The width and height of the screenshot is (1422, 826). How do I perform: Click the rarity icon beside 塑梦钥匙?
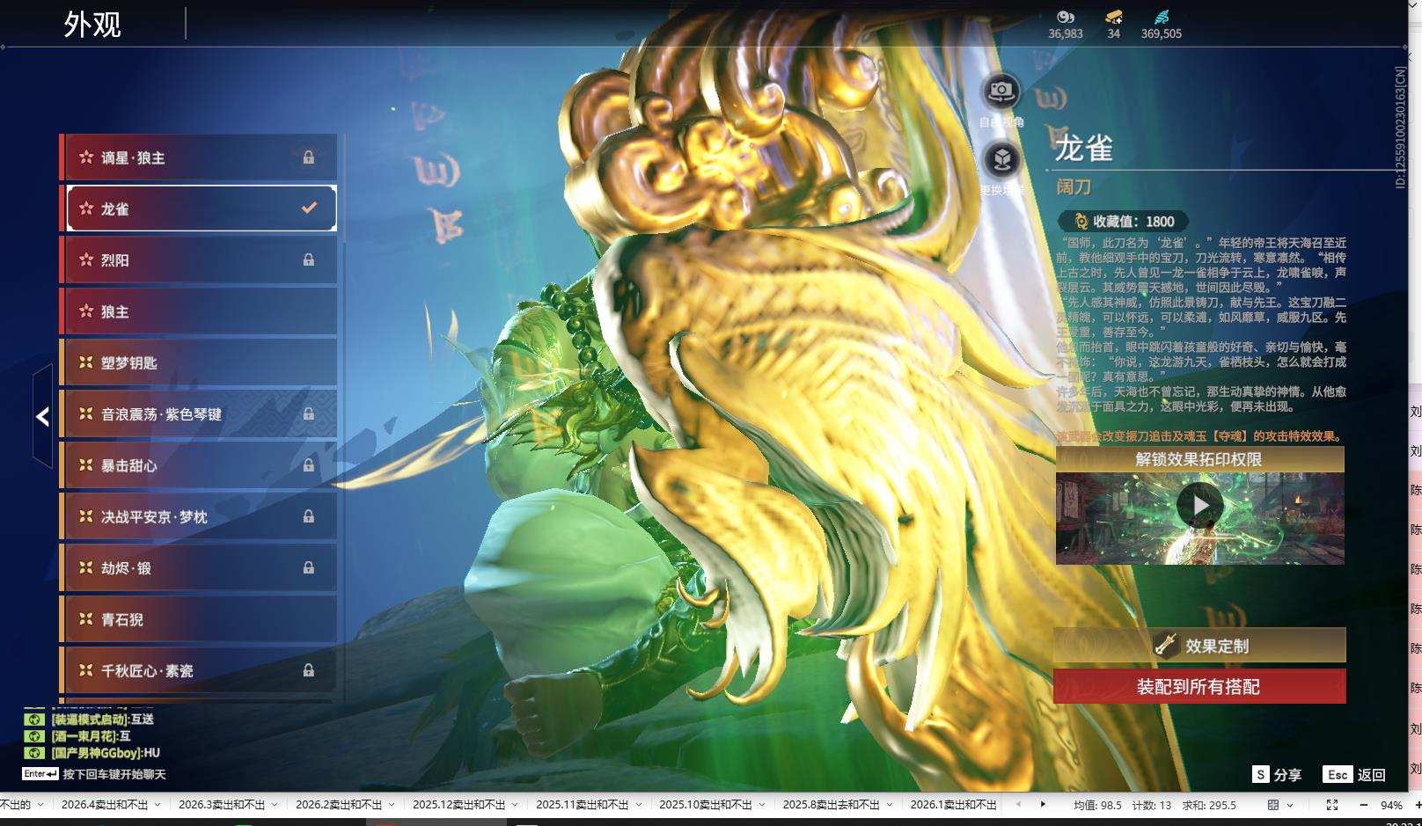click(86, 362)
